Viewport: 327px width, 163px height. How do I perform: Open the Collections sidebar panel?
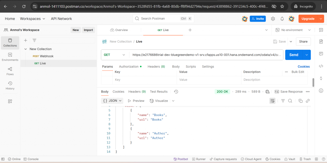10,43
